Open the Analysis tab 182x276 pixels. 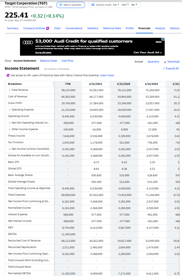click(x=160, y=28)
